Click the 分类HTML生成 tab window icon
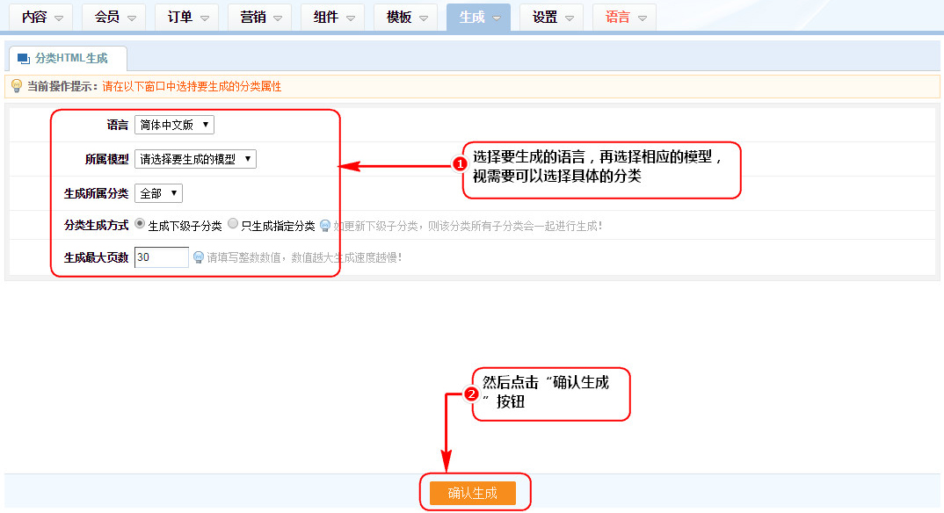Image resolution: width=944 pixels, height=513 pixels. (x=24, y=59)
